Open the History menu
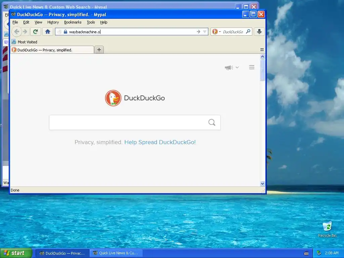Screen dimensions: 344x258 (53, 22)
